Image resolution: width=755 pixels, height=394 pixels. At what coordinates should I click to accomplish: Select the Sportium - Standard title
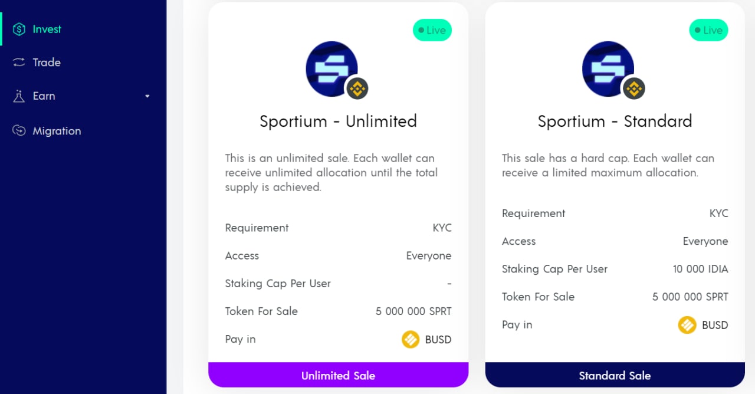click(615, 122)
